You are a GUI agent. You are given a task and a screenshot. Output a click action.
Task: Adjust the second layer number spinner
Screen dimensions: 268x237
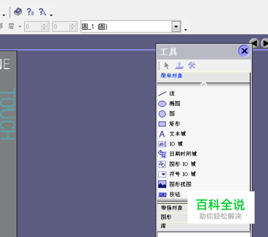click(x=72, y=27)
